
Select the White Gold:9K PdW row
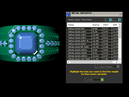tap(93, 47)
